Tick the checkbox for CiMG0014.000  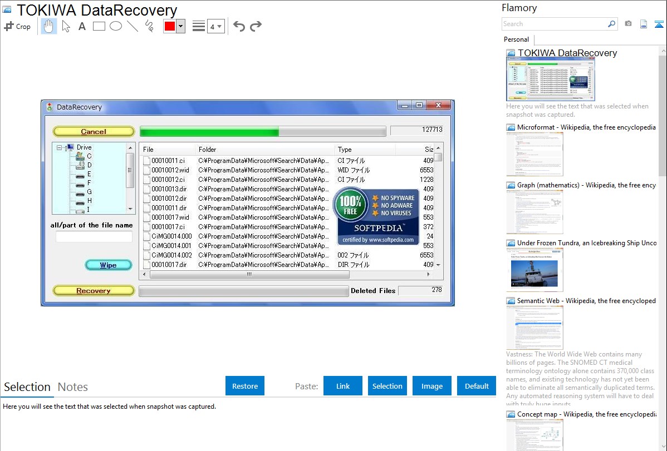point(147,236)
